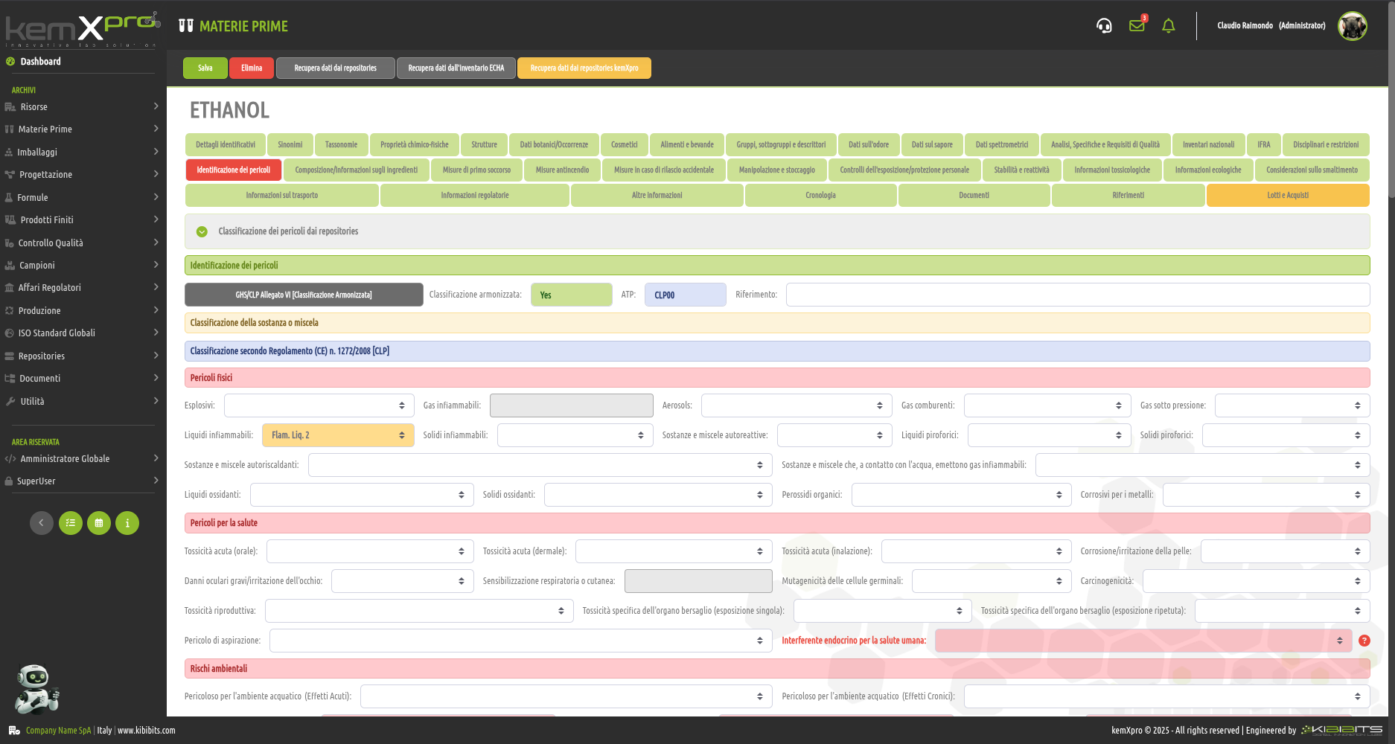Click the green info circle button
1395x744 pixels.
(127, 523)
